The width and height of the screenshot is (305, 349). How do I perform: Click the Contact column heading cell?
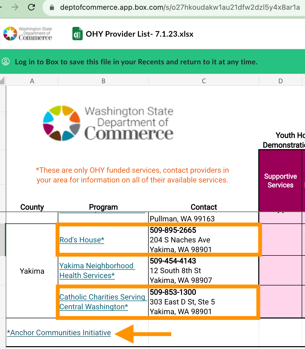(204, 207)
